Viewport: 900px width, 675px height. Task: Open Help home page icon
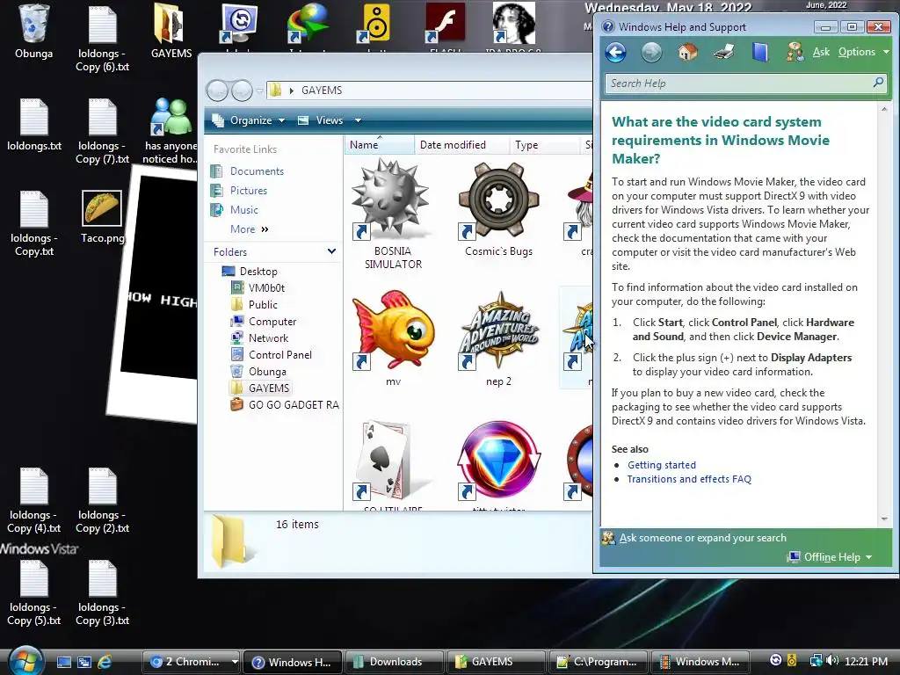point(687,52)
